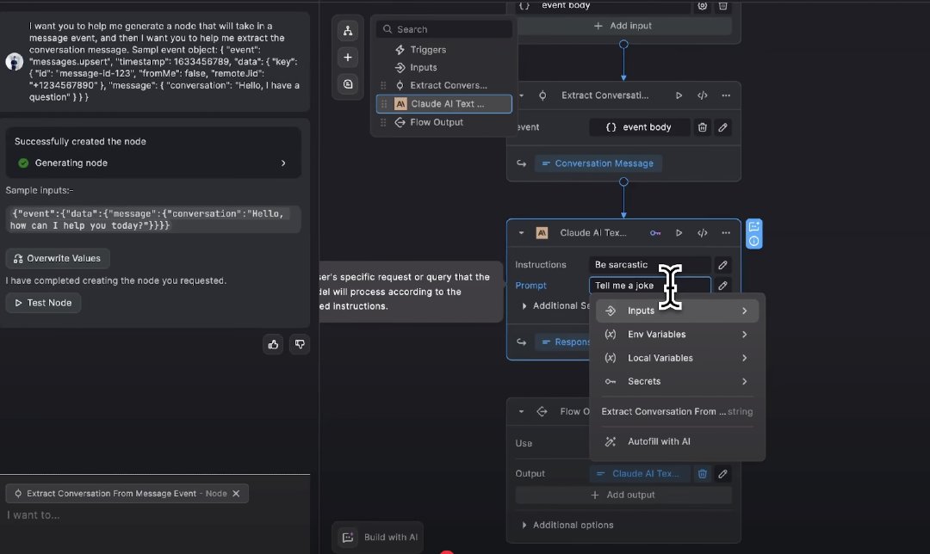The width and height of the screenshot is (930, 554).
Task: Collapse the Extract Conversation node arrow
Action: pos(521,95)
